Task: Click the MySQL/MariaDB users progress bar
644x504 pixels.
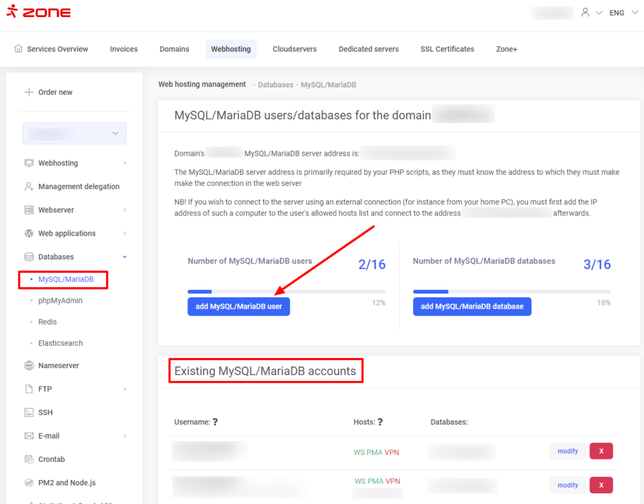Action: pos(286,292)
